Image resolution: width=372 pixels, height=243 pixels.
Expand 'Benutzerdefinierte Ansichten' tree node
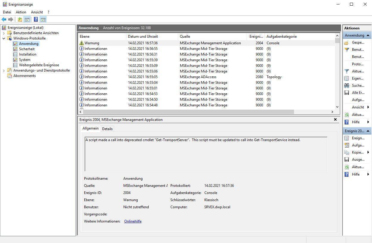pos(4,33)
